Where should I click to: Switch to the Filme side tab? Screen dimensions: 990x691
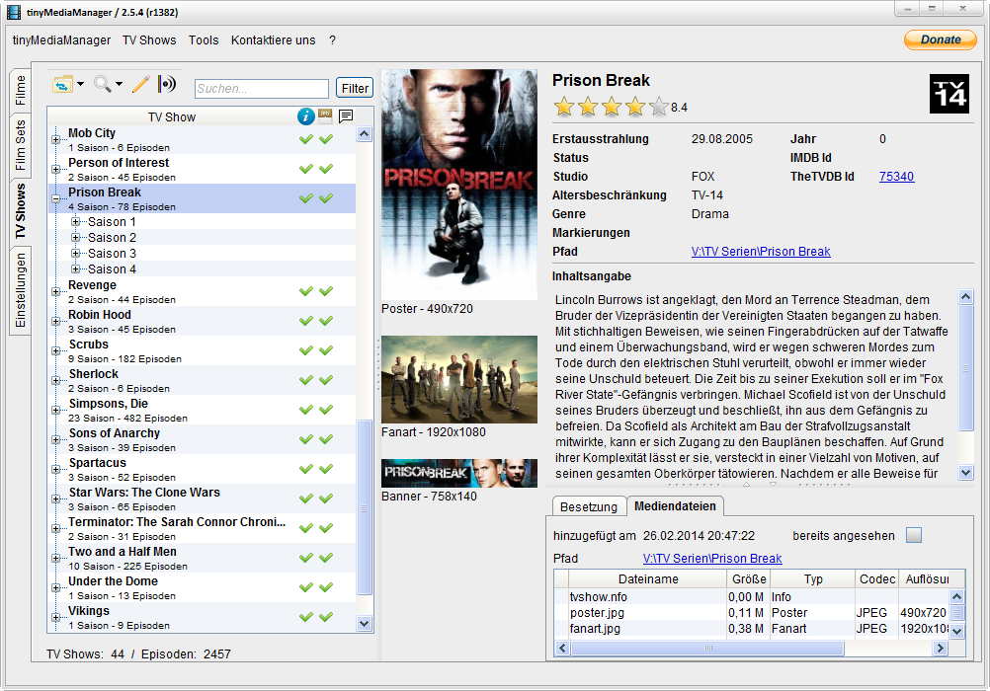tap(20, 90)
